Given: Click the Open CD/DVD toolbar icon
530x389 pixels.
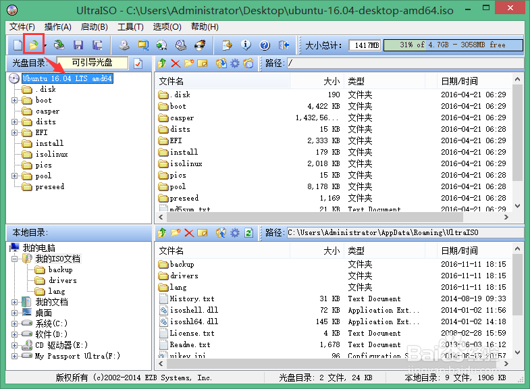Looking at the screenshot, I should pyautogui.click(x=59, y=45).
